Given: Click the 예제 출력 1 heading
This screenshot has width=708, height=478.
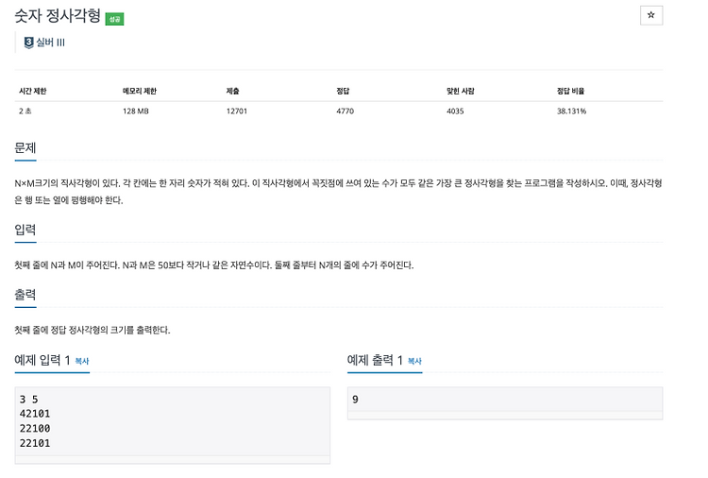Looking at the screenshot, I should [x=375, y=360].
